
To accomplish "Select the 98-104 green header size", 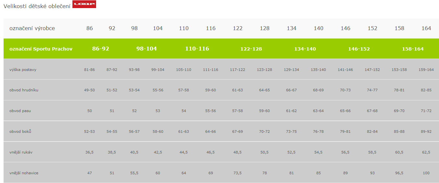I will [146, 49].
